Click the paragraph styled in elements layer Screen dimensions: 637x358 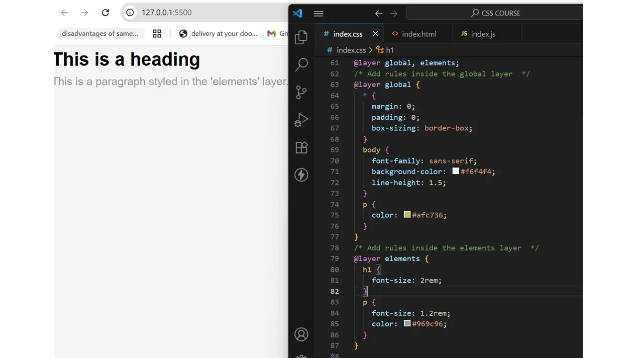(171, 82)
